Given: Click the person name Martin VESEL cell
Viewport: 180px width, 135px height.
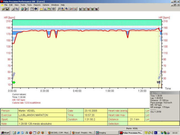Looking at the screenshot, I should (x=42, y=111).
